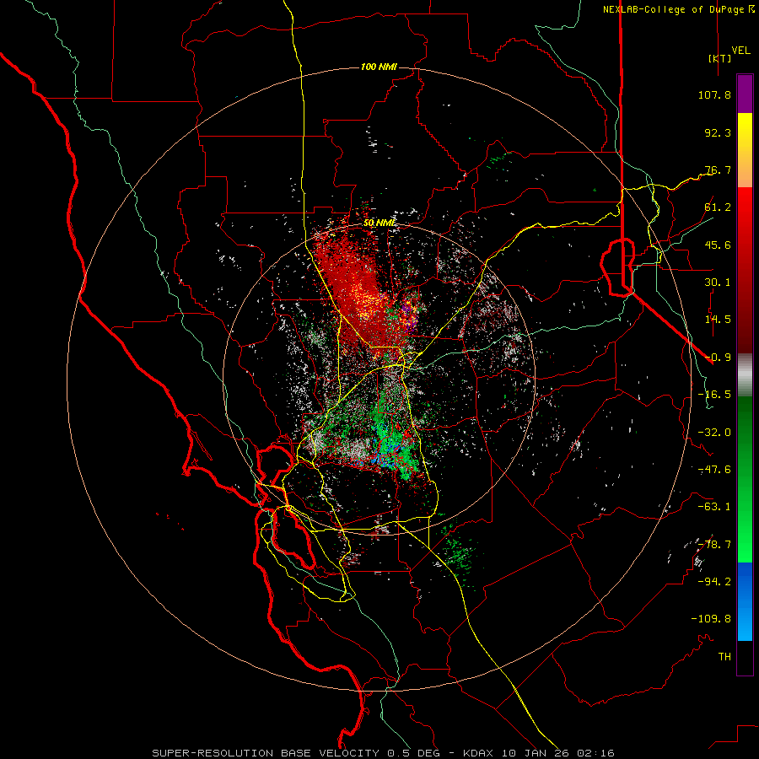This screenshot has width=759, height=759.
Task: Click the 100 NMI range ring label
Action: coord(379,67)
